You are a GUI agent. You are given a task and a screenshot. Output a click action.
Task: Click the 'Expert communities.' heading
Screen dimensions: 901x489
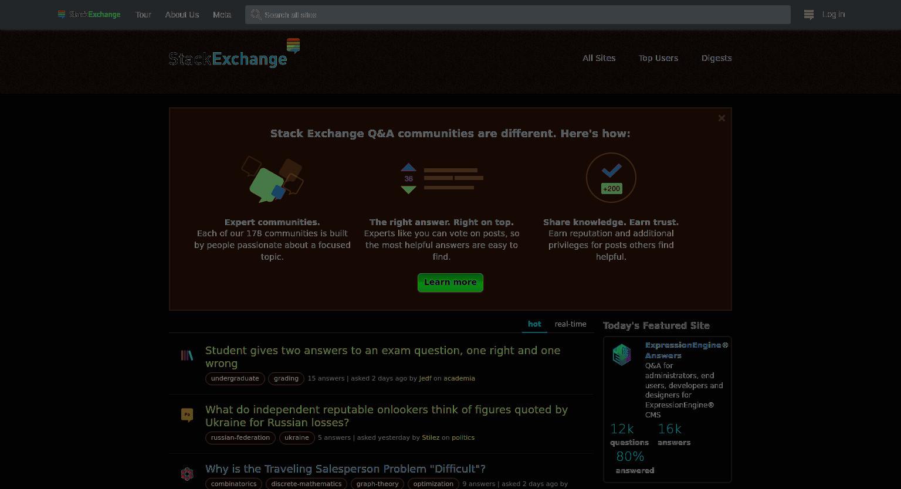(272, 222)
